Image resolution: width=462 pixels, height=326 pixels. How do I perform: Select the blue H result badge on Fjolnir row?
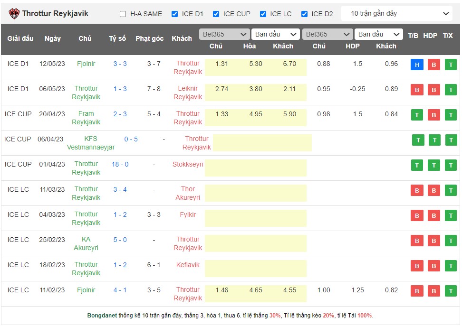click(417, 64)
